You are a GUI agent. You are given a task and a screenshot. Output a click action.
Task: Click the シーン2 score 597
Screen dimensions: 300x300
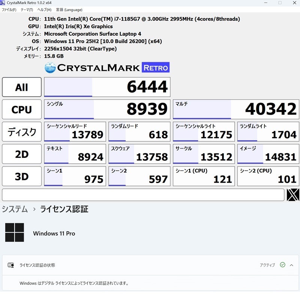[139, 176]
